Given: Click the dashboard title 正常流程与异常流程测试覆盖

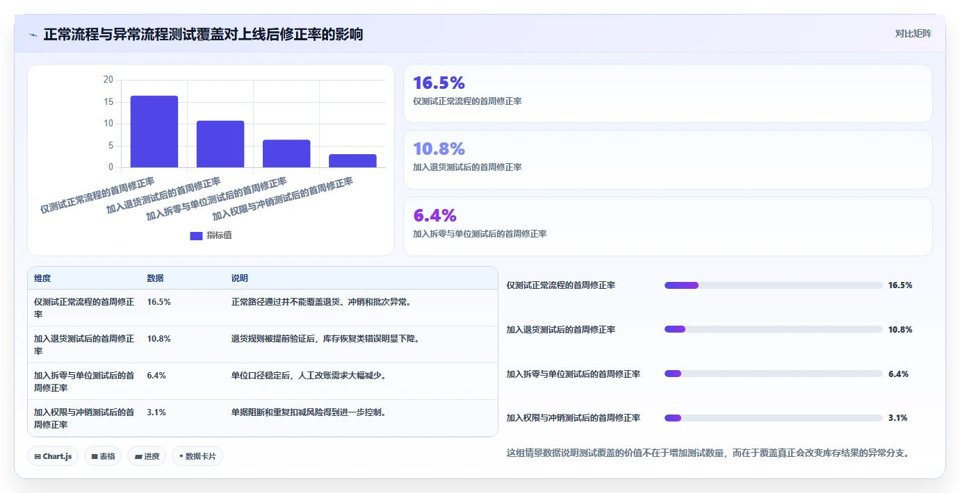Looking at the screenshot, I should pyautogui.click(x=203, y=35).
